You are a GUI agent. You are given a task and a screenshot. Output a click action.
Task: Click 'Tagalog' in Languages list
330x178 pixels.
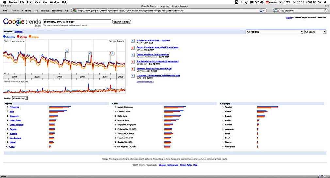(x=229, y=107)
